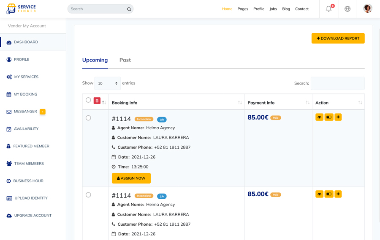Select the first booking radio button
Screen dimensions: 380x240
(88, 118)
